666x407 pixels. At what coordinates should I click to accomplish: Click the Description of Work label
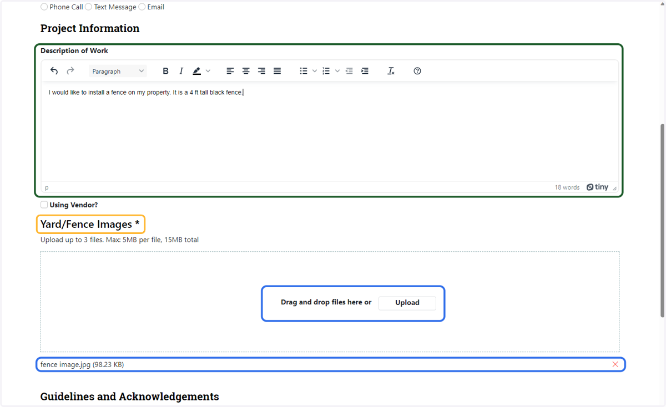[x=74, y=50]
